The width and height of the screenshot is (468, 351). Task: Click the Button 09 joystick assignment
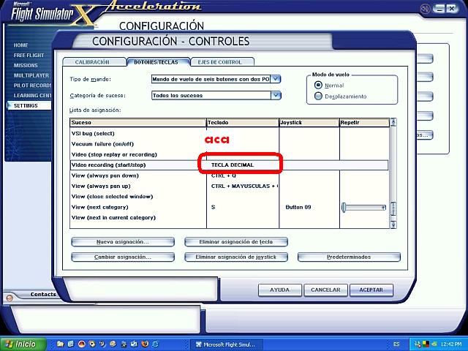(298, 207)
